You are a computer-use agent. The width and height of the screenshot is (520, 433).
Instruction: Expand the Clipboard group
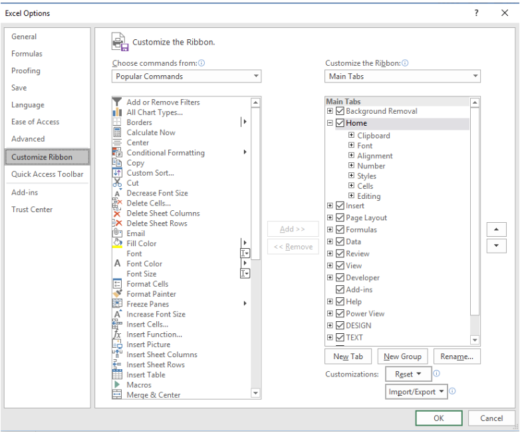(x=351, y=135)
